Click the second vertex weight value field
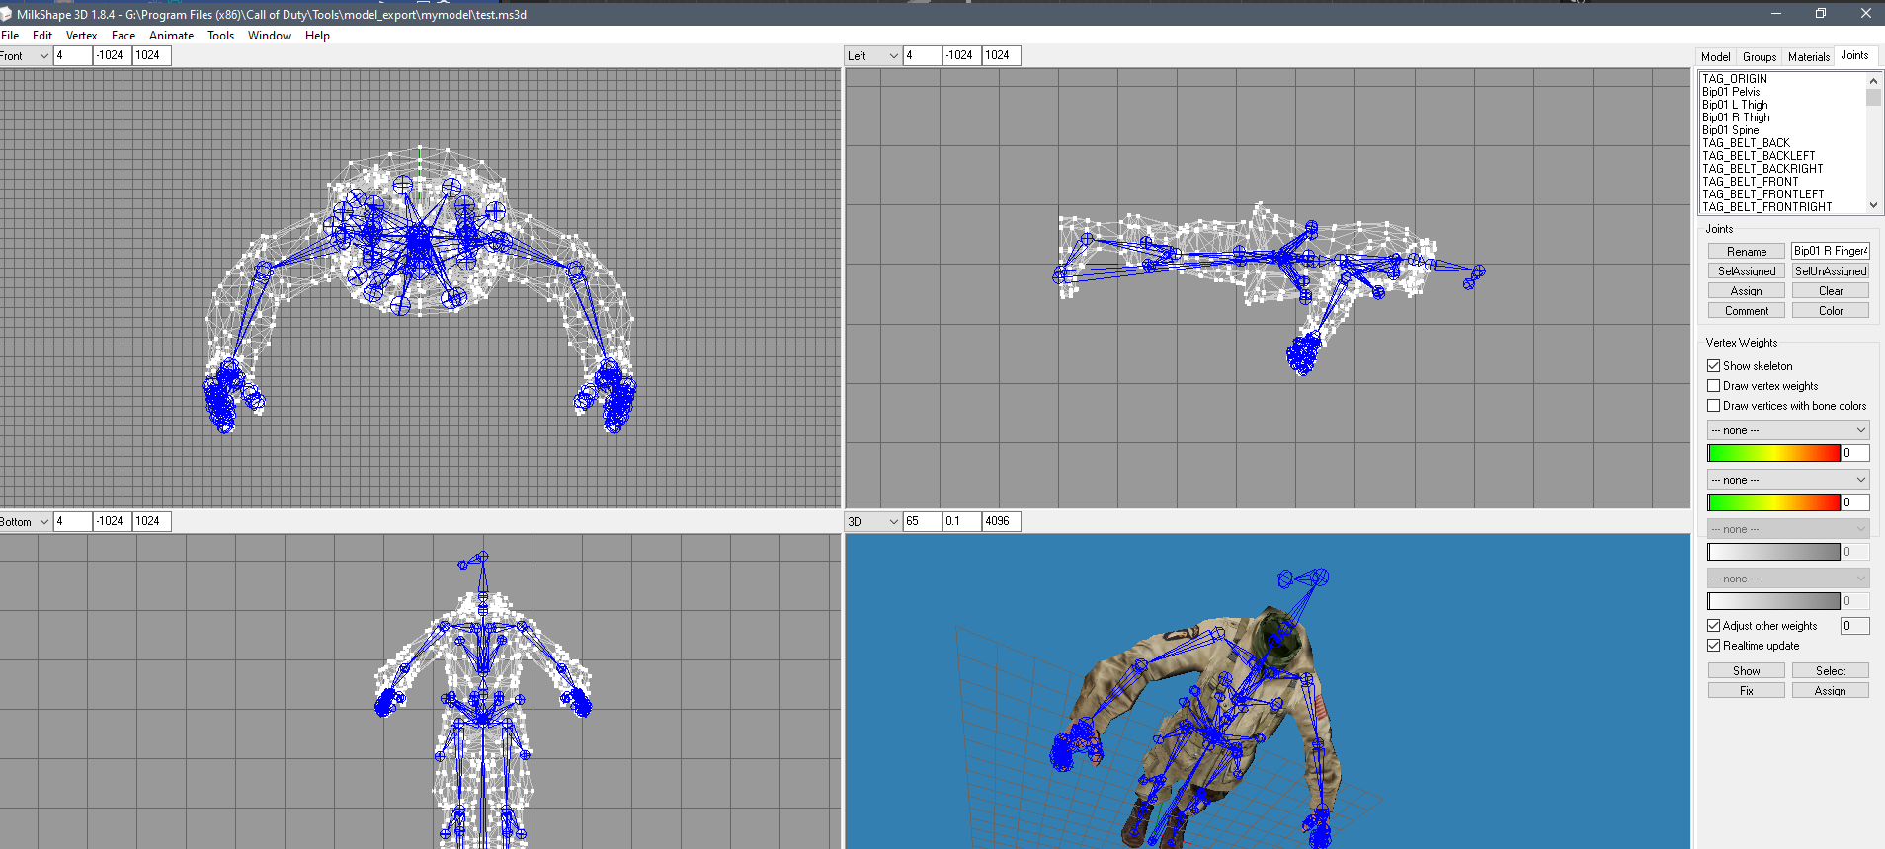The width and height of the screenshot is (1885, 849). 1855,502
